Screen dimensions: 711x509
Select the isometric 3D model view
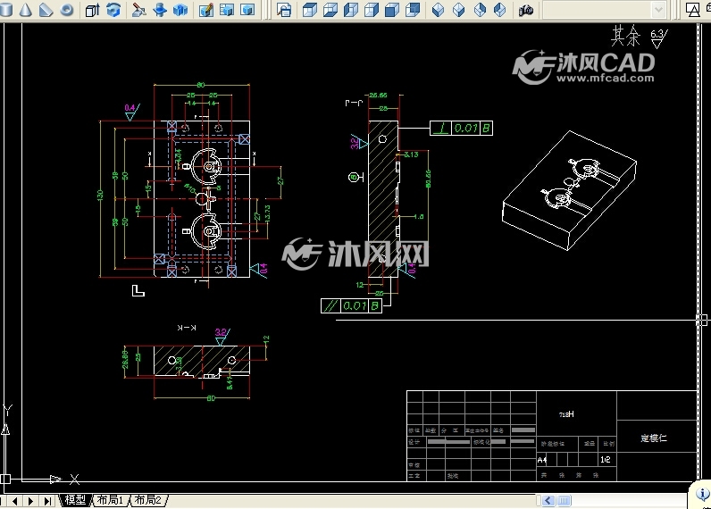(x=570, y=190)
